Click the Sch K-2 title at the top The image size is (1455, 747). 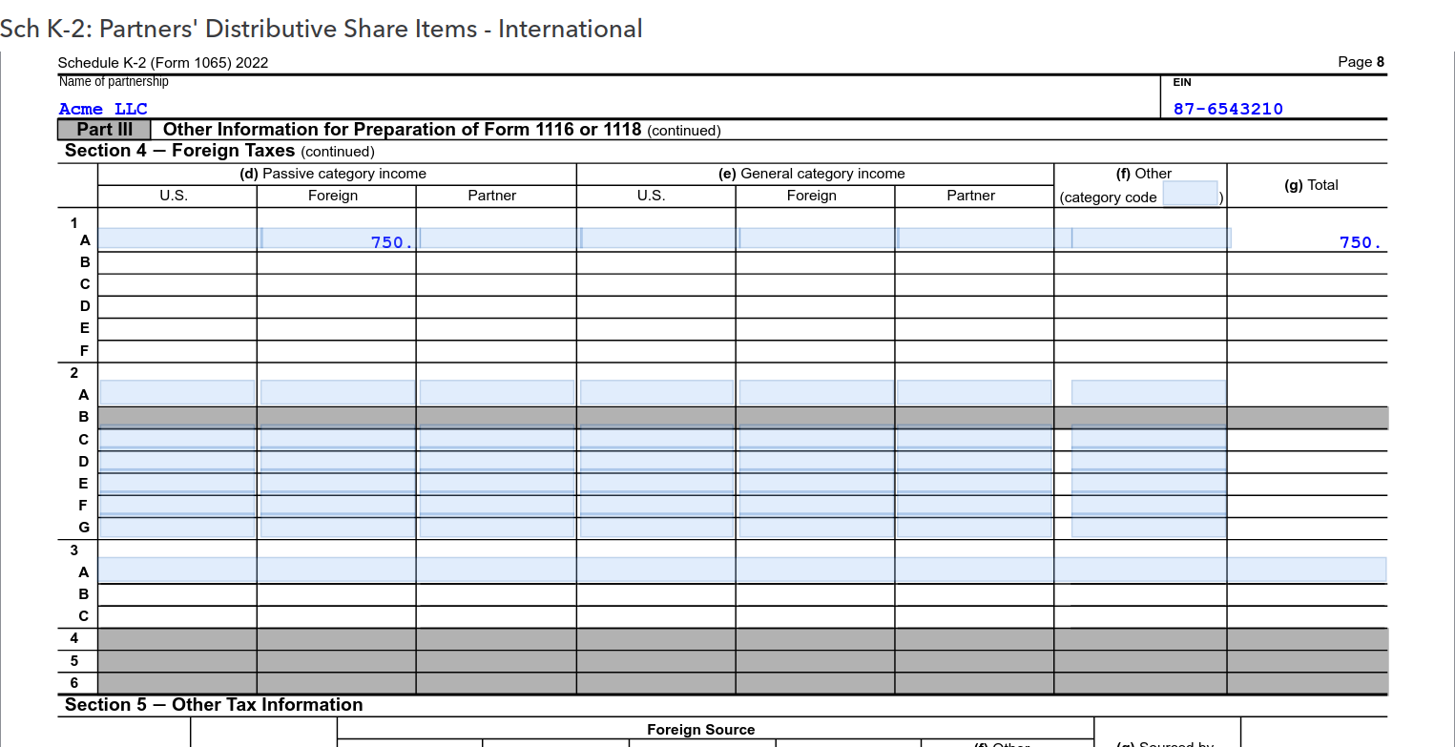[x=322, y=29]
